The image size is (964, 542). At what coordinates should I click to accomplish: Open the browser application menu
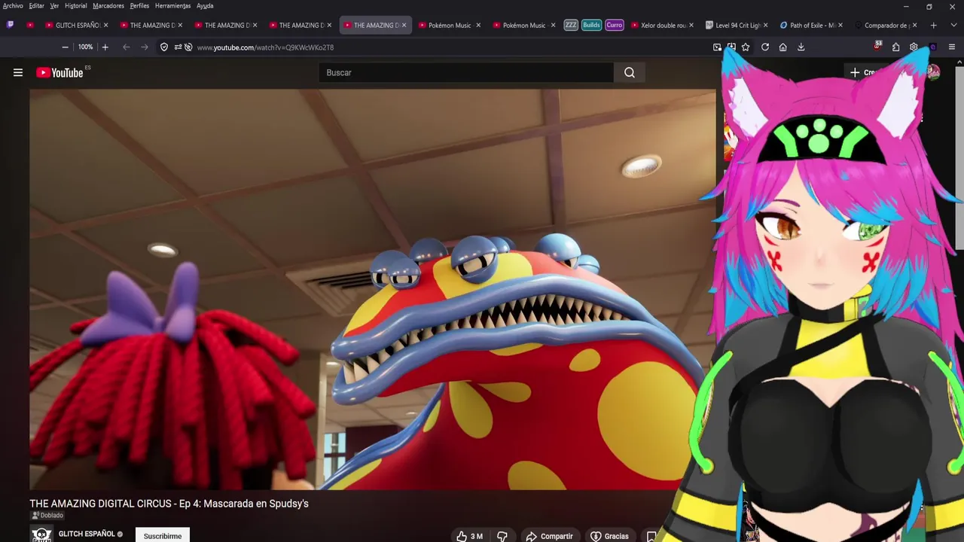[x=952, y=47]
